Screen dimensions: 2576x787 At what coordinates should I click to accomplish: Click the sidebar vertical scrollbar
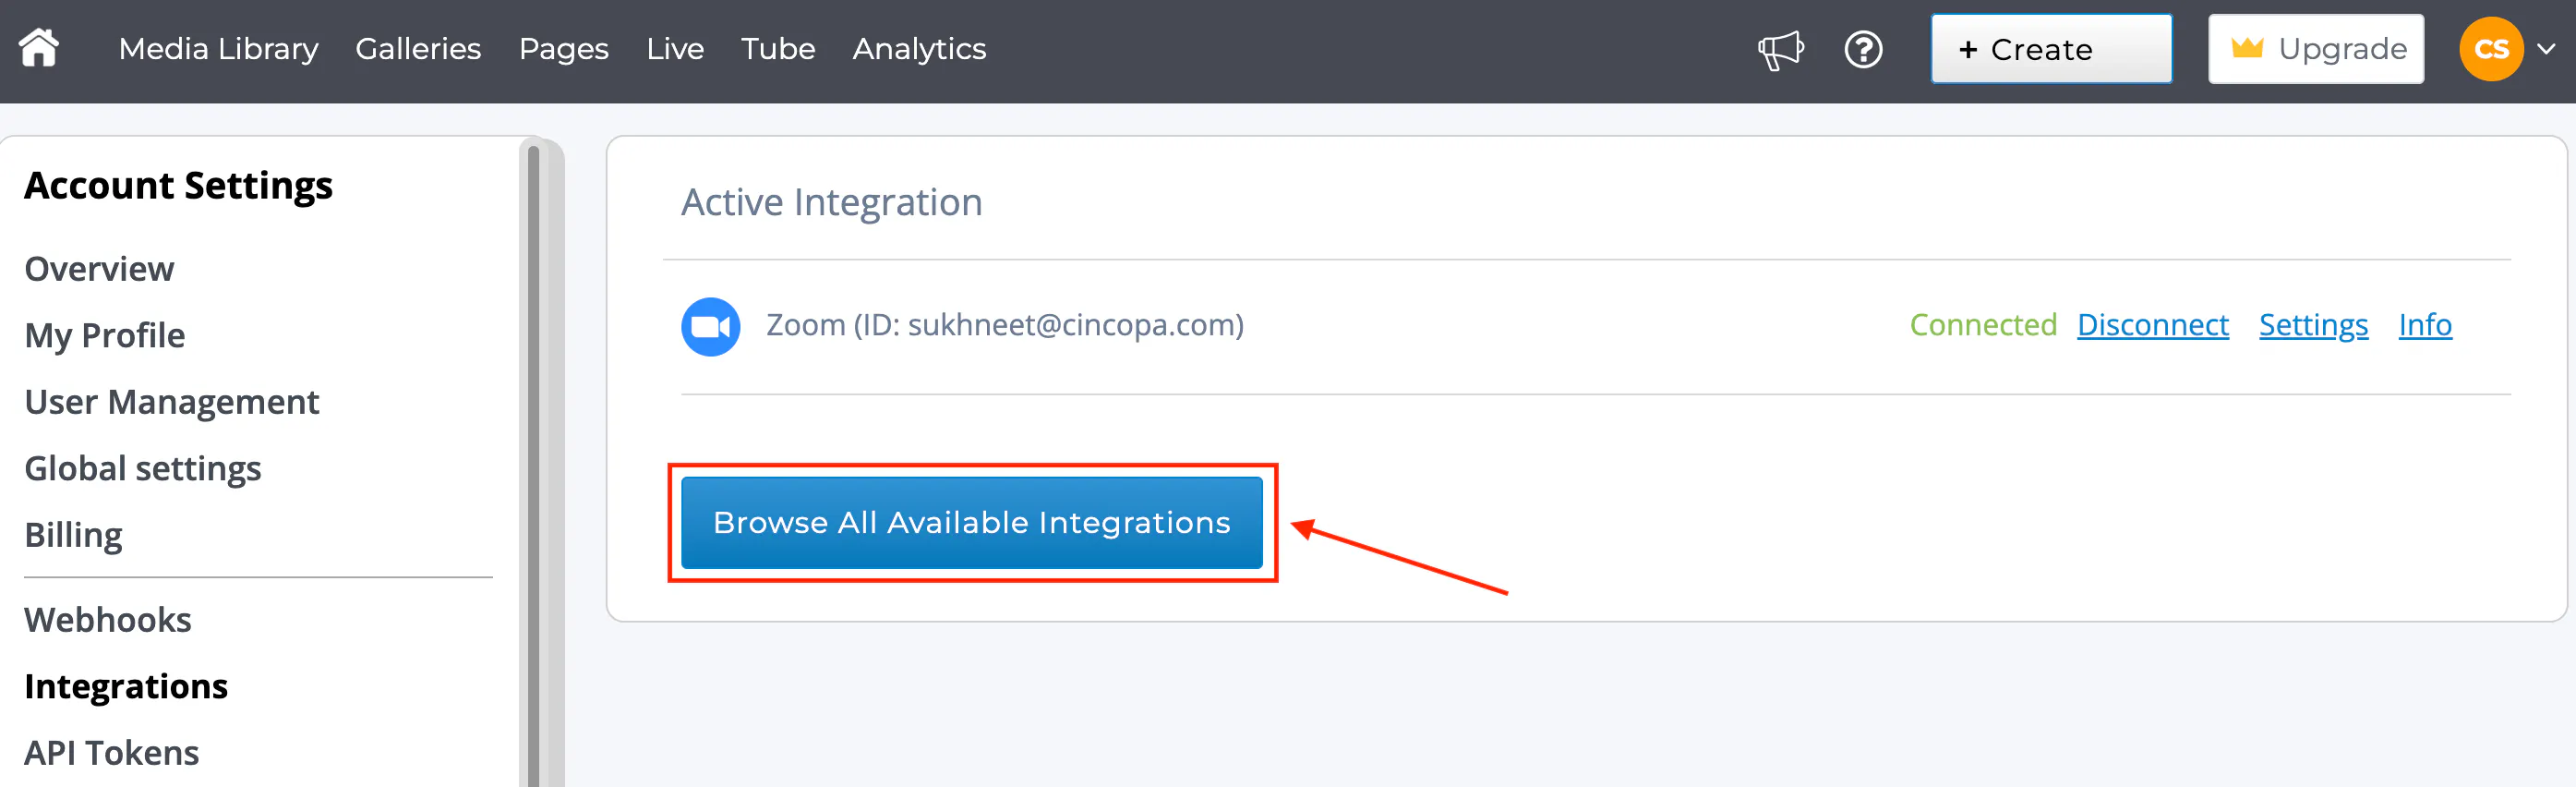pos(533,465)
